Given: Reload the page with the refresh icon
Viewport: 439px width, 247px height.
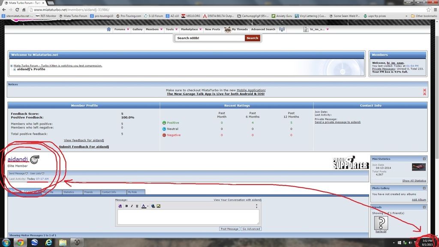Looking at the screenshot, I should pyautogui.click(x=17, y=9).
